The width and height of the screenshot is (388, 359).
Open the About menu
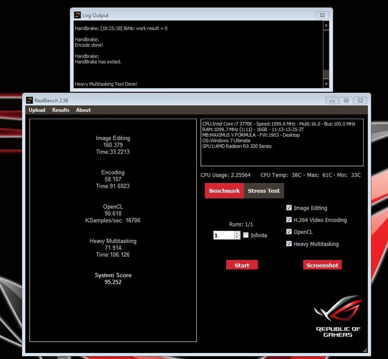(83, 110)
